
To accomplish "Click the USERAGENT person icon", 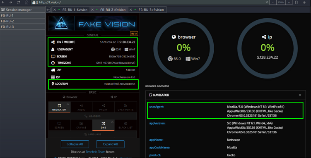I will (53, 49).
